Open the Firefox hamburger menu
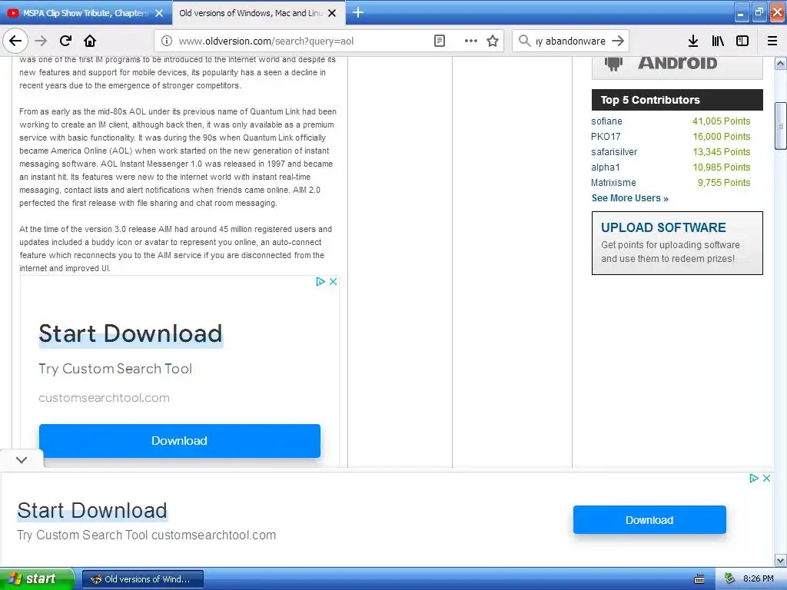 (x=772, y=41)
